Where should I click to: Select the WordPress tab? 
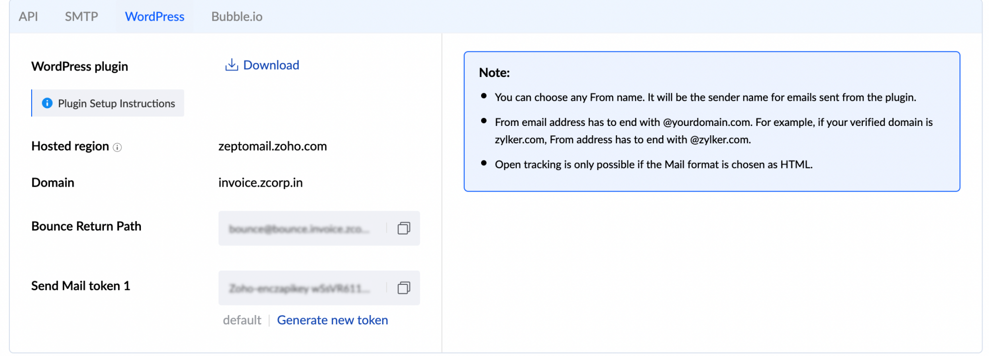154,16
